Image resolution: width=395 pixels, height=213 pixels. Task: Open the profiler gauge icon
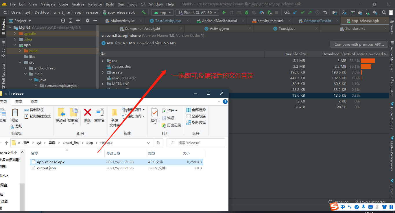(x=262, y=12)
